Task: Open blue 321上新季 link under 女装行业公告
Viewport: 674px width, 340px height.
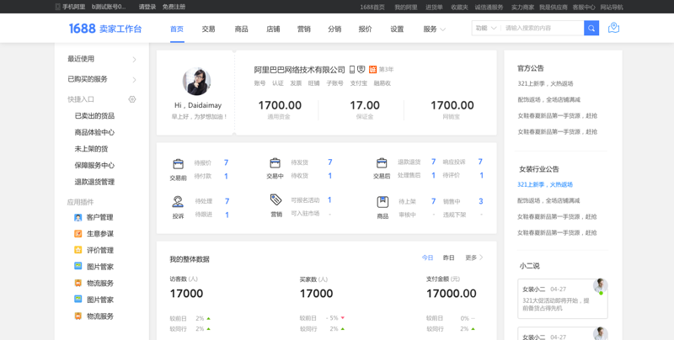Action: (x=545, y=184)
